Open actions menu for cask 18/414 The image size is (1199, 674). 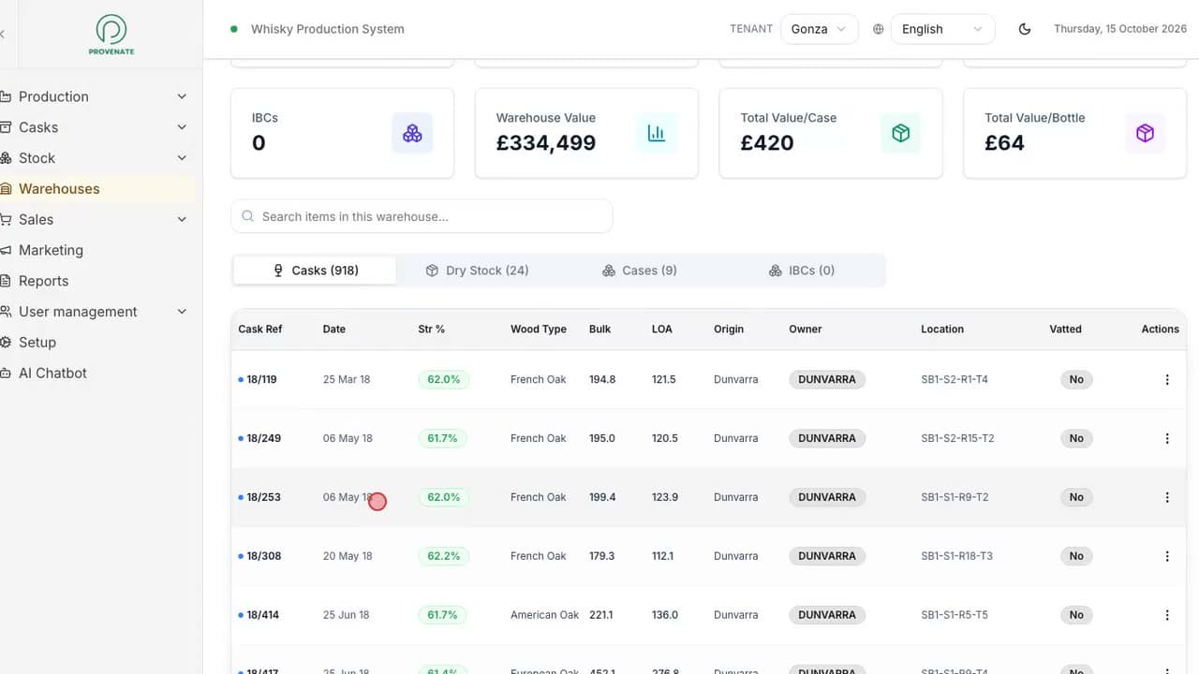1167,615
